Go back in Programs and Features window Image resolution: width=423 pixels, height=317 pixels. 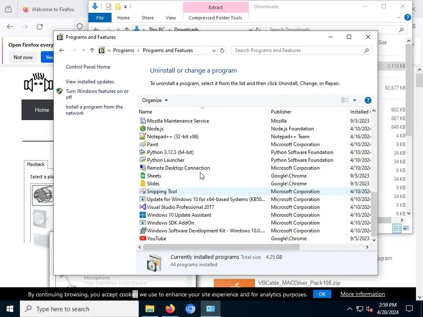point(62,50)
